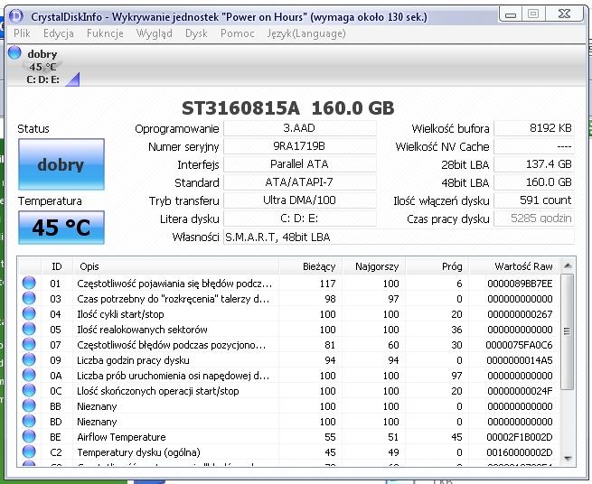
Task: Select row 'Liczba godzin pracy dysku'
Action: click(289, 360)
